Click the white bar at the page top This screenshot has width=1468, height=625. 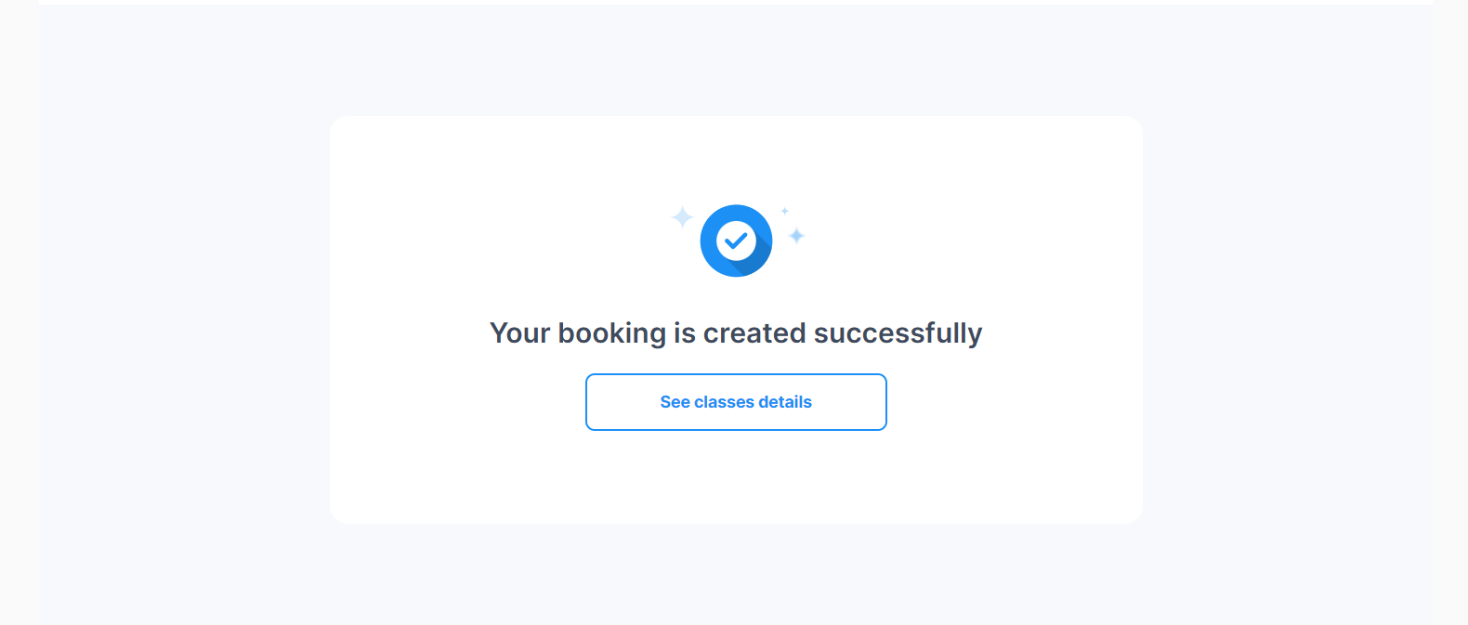click(x=736, y=2)
